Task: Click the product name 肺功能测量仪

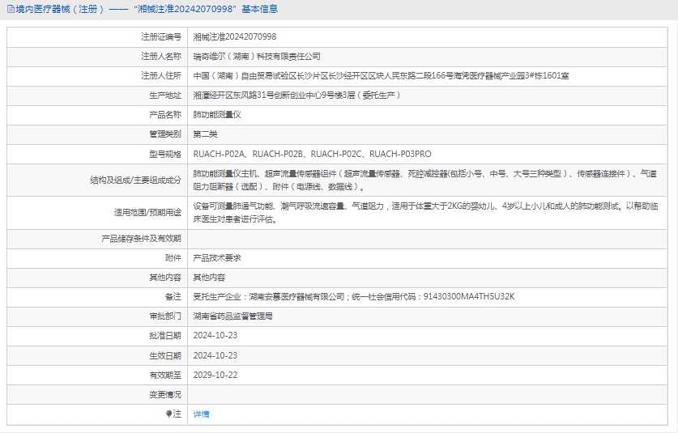Action: (217, 115)
